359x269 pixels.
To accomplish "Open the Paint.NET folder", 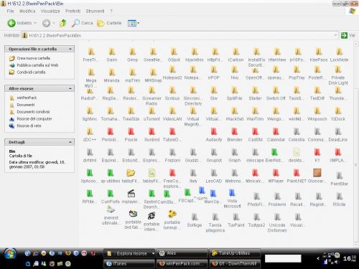I will pyautogui.click(x=297, y=176).
